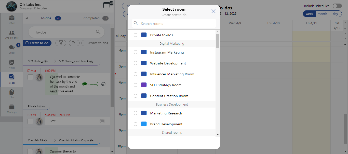
Task: Open the Private to-dos filter dropdown
Action: (x=97, y=43)
